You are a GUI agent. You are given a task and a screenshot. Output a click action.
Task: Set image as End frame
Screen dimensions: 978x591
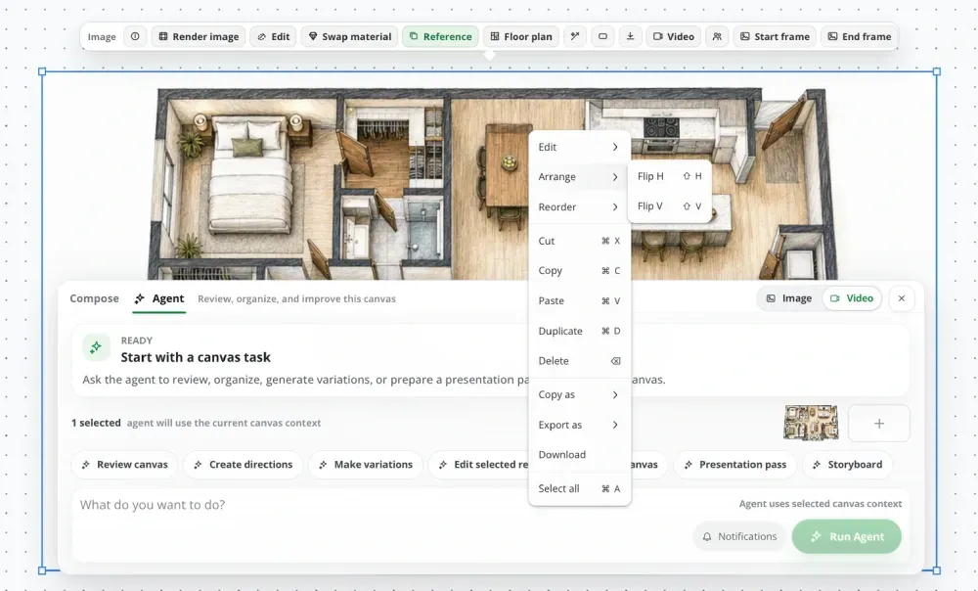point(859,36)
